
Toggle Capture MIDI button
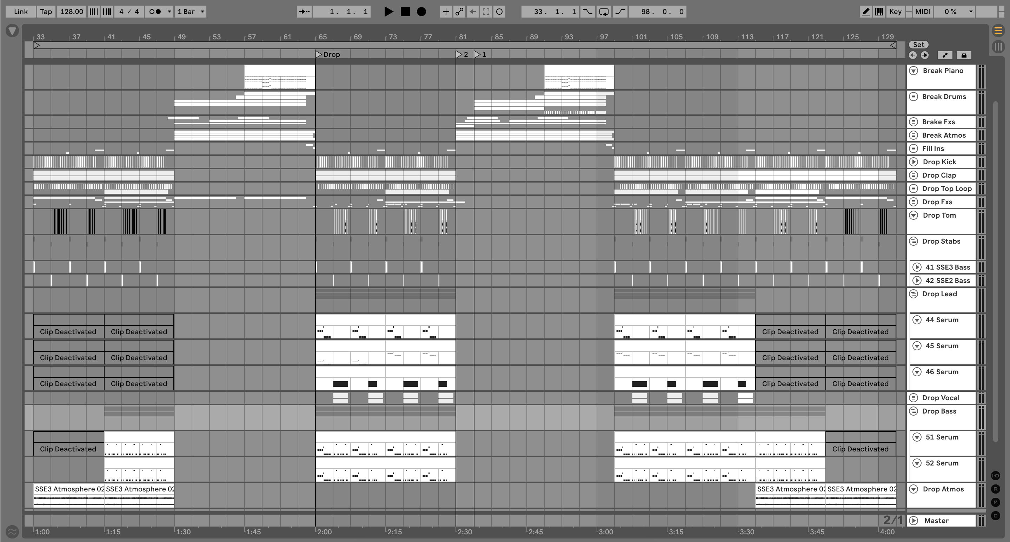click(x=486, y=11)
